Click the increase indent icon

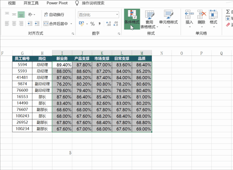(x=36, y=24)
